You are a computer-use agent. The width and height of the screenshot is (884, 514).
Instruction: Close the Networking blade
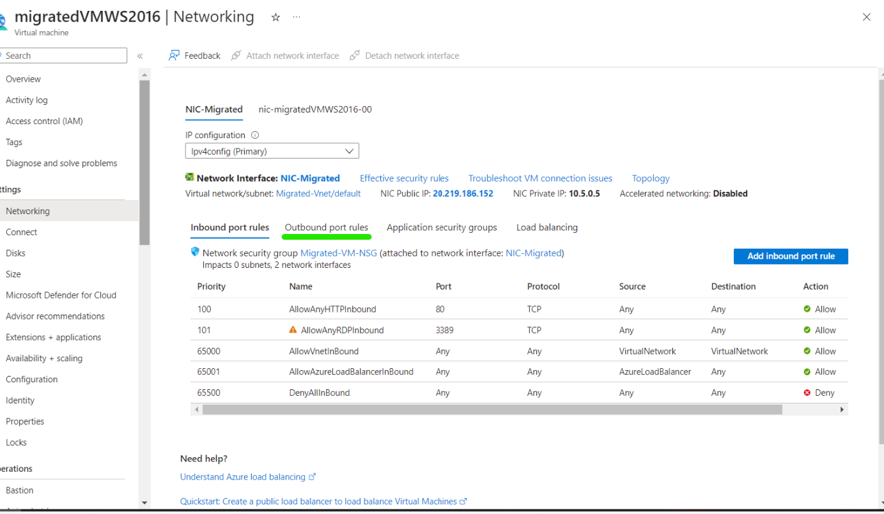point(867,17)
